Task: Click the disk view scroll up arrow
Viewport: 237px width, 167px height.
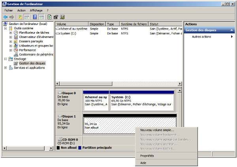Action: click(x=180, y=91)
